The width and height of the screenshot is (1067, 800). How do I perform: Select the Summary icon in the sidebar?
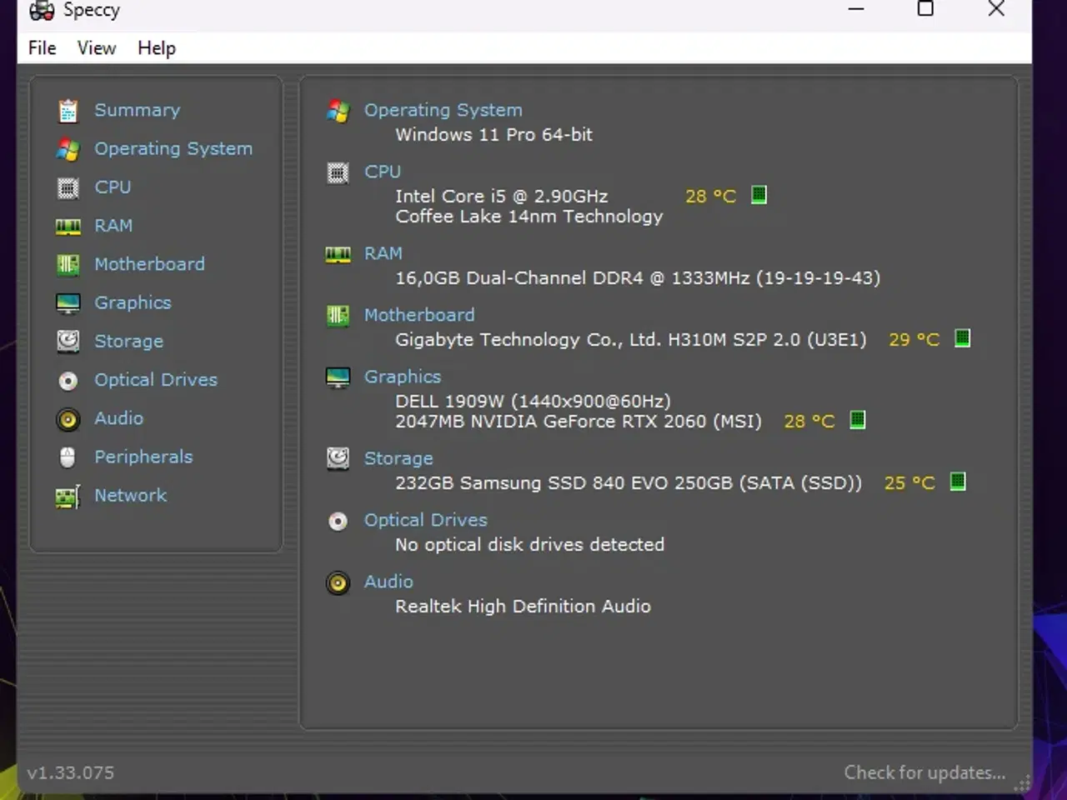tap(68, 109)
